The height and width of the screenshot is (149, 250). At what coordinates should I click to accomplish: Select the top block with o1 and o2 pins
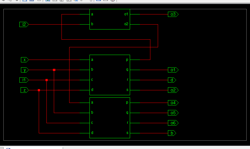coord(109,19)
